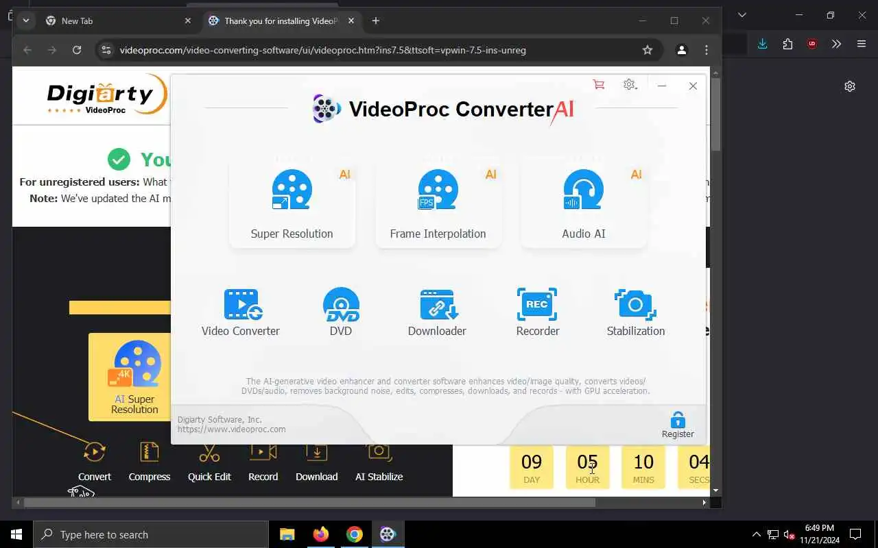Open the Video Converter module
The image size is (878, 548).
(x=241, y=313)
